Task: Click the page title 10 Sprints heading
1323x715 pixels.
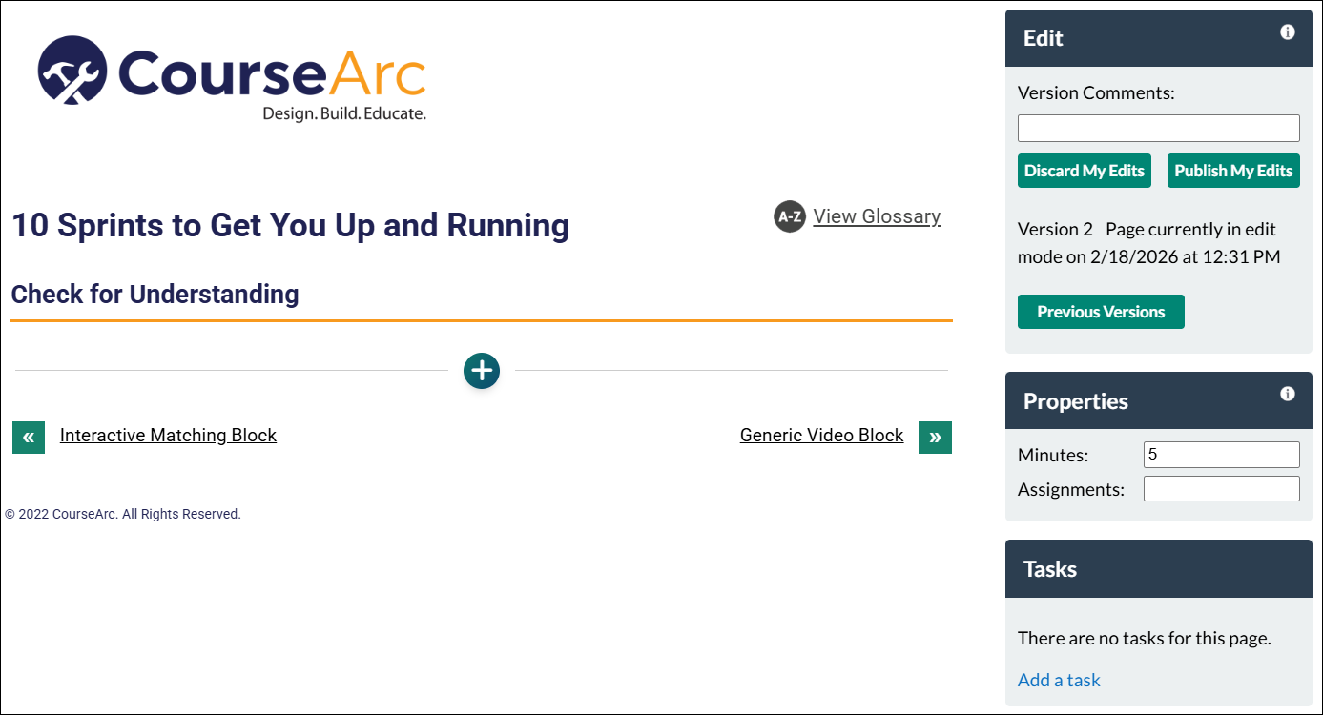Action: point(290,225)
